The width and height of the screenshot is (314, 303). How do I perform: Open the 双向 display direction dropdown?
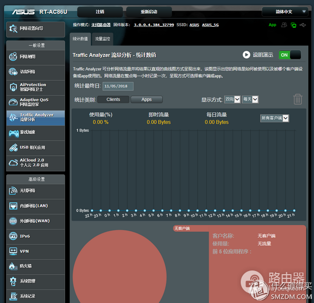[232, 99]
